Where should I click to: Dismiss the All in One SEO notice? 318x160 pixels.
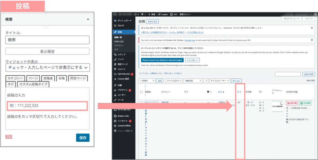(312, 28)
